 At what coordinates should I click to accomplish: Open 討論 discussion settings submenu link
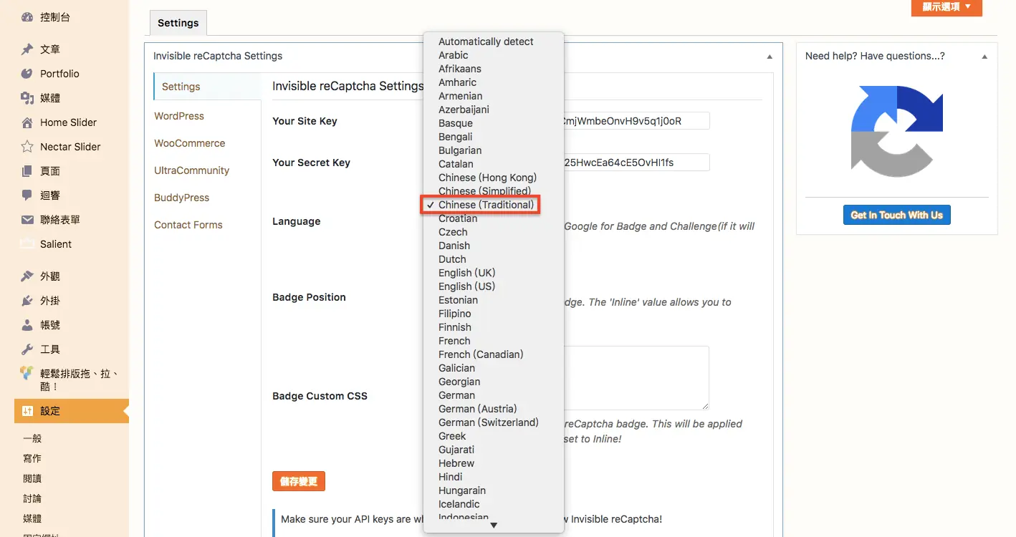point(32,498)
